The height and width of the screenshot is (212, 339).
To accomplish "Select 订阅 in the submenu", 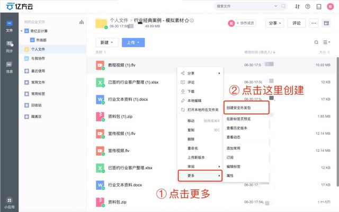I will point(246,158).
